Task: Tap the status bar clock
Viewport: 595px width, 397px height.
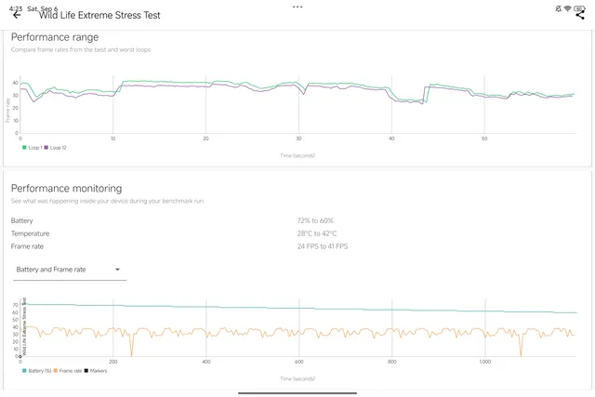Action: pyautogui.click(x=14, y=8)
